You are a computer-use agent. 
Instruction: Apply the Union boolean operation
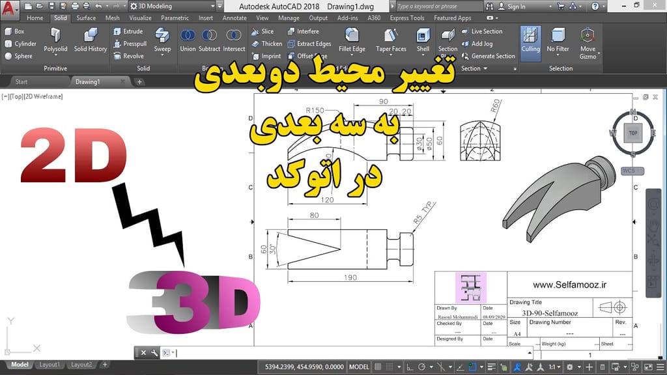(188, 40)
